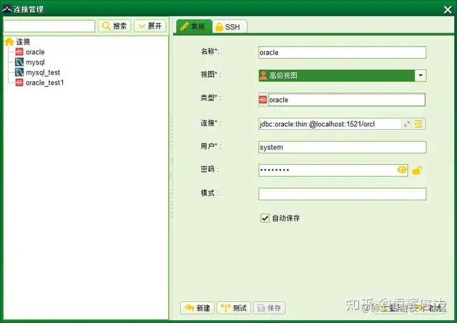Click the oracle connection icon in tree

pos(19,52)
